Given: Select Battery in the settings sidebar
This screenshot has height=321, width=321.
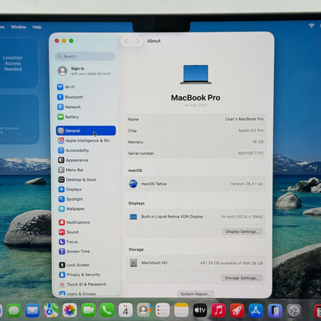Looking at the screenshot, I should coord(68,117).
